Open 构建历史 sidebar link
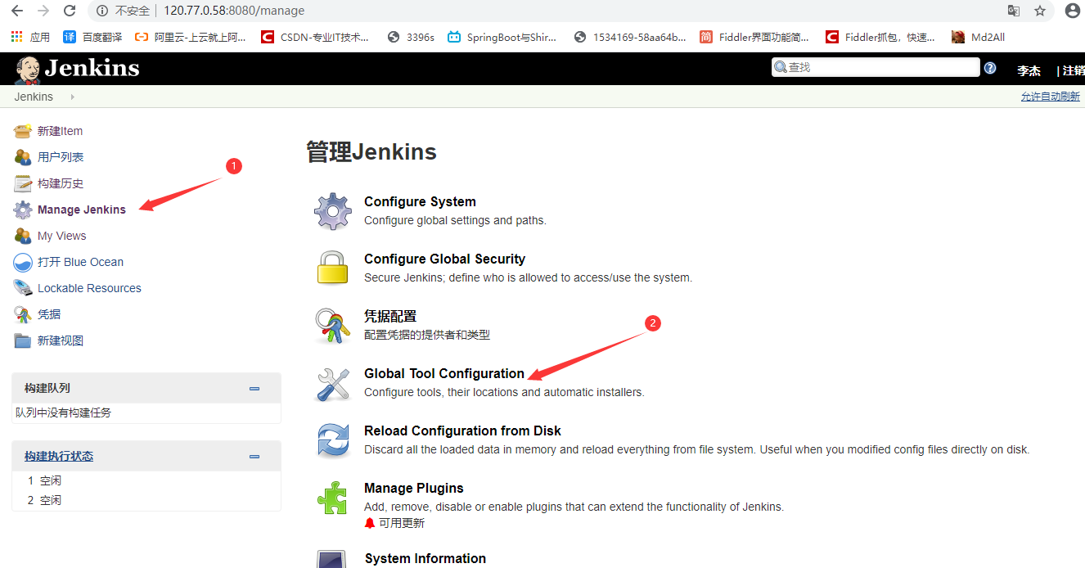This screenshot has width=1085, height=568. click(61, 183)
